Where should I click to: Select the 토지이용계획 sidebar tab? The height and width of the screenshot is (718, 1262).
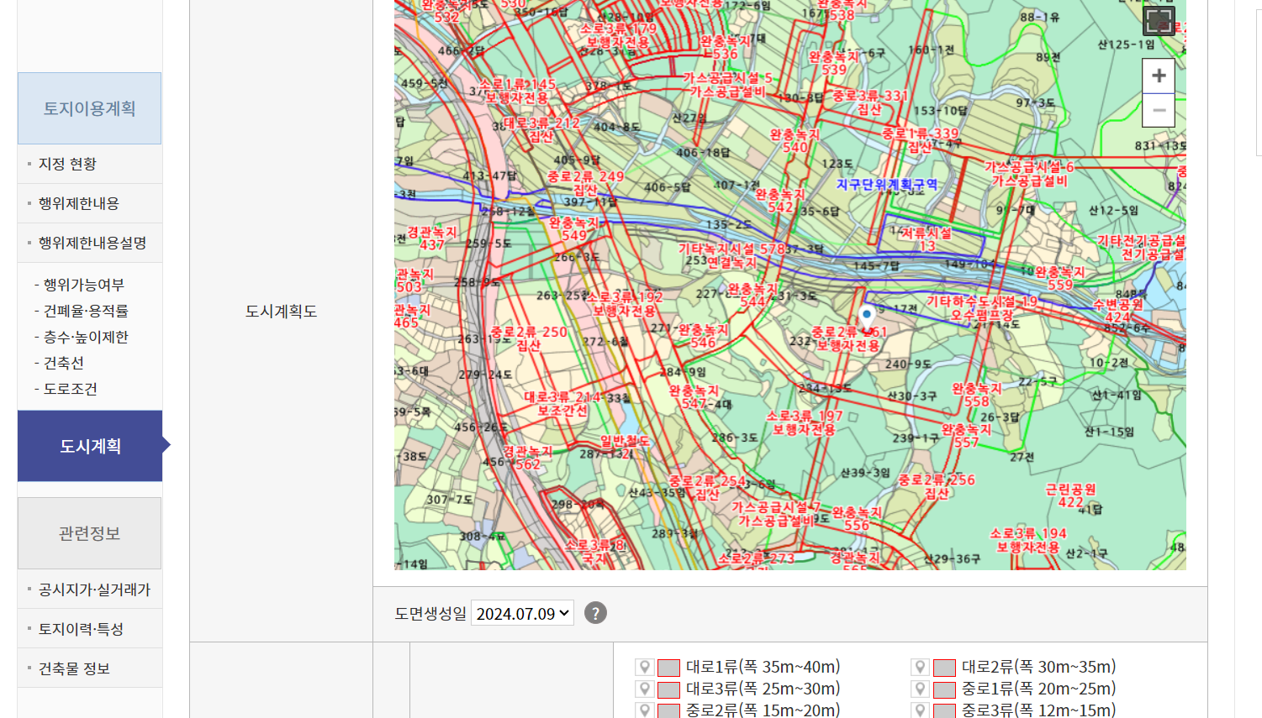pos(89,108)
